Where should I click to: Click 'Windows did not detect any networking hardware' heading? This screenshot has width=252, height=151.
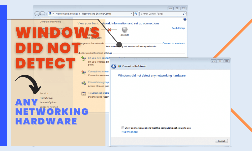tap(152, 75)
